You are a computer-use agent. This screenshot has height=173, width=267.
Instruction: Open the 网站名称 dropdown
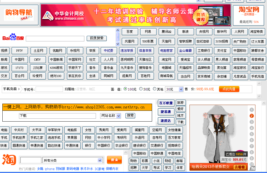111,116
